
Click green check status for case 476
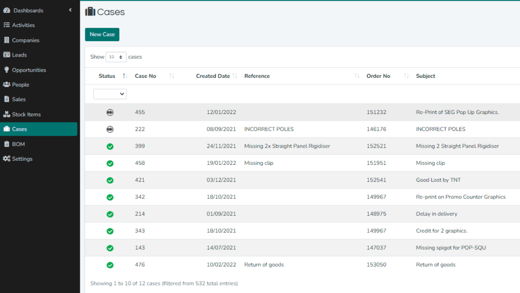[x=110, y=265]
